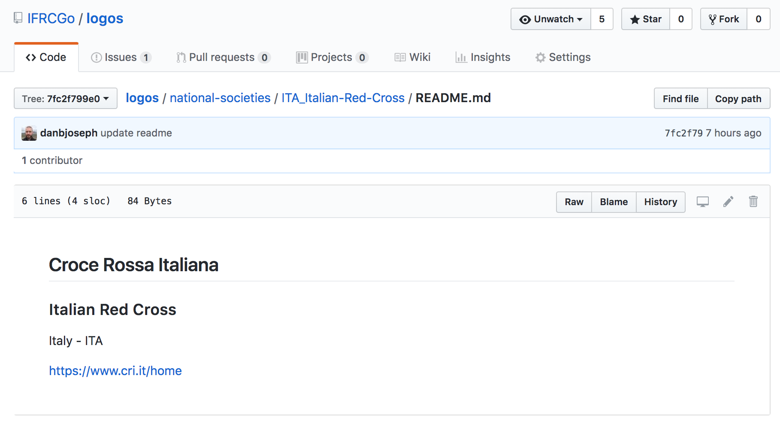This screenshot has height=424, width=780.
Task: Select the 'Croce Rossa Italiana' heading
Action: tap(133, 265)
